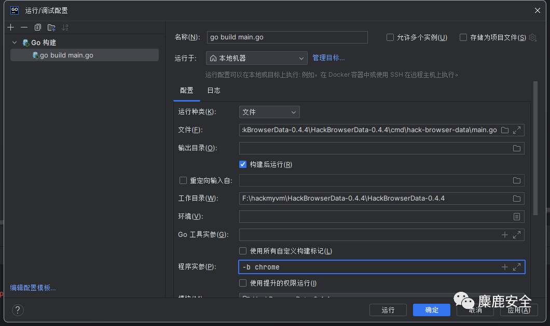Disable 构建后运行 option

[242, 164]
